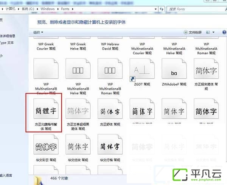Open the view options dropdown arrow
Screen dimensions: 227x185
point(213,32)
